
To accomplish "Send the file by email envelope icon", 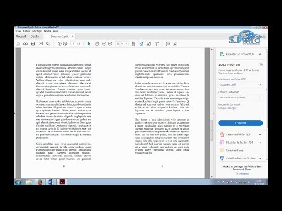I will click(41, 43).
